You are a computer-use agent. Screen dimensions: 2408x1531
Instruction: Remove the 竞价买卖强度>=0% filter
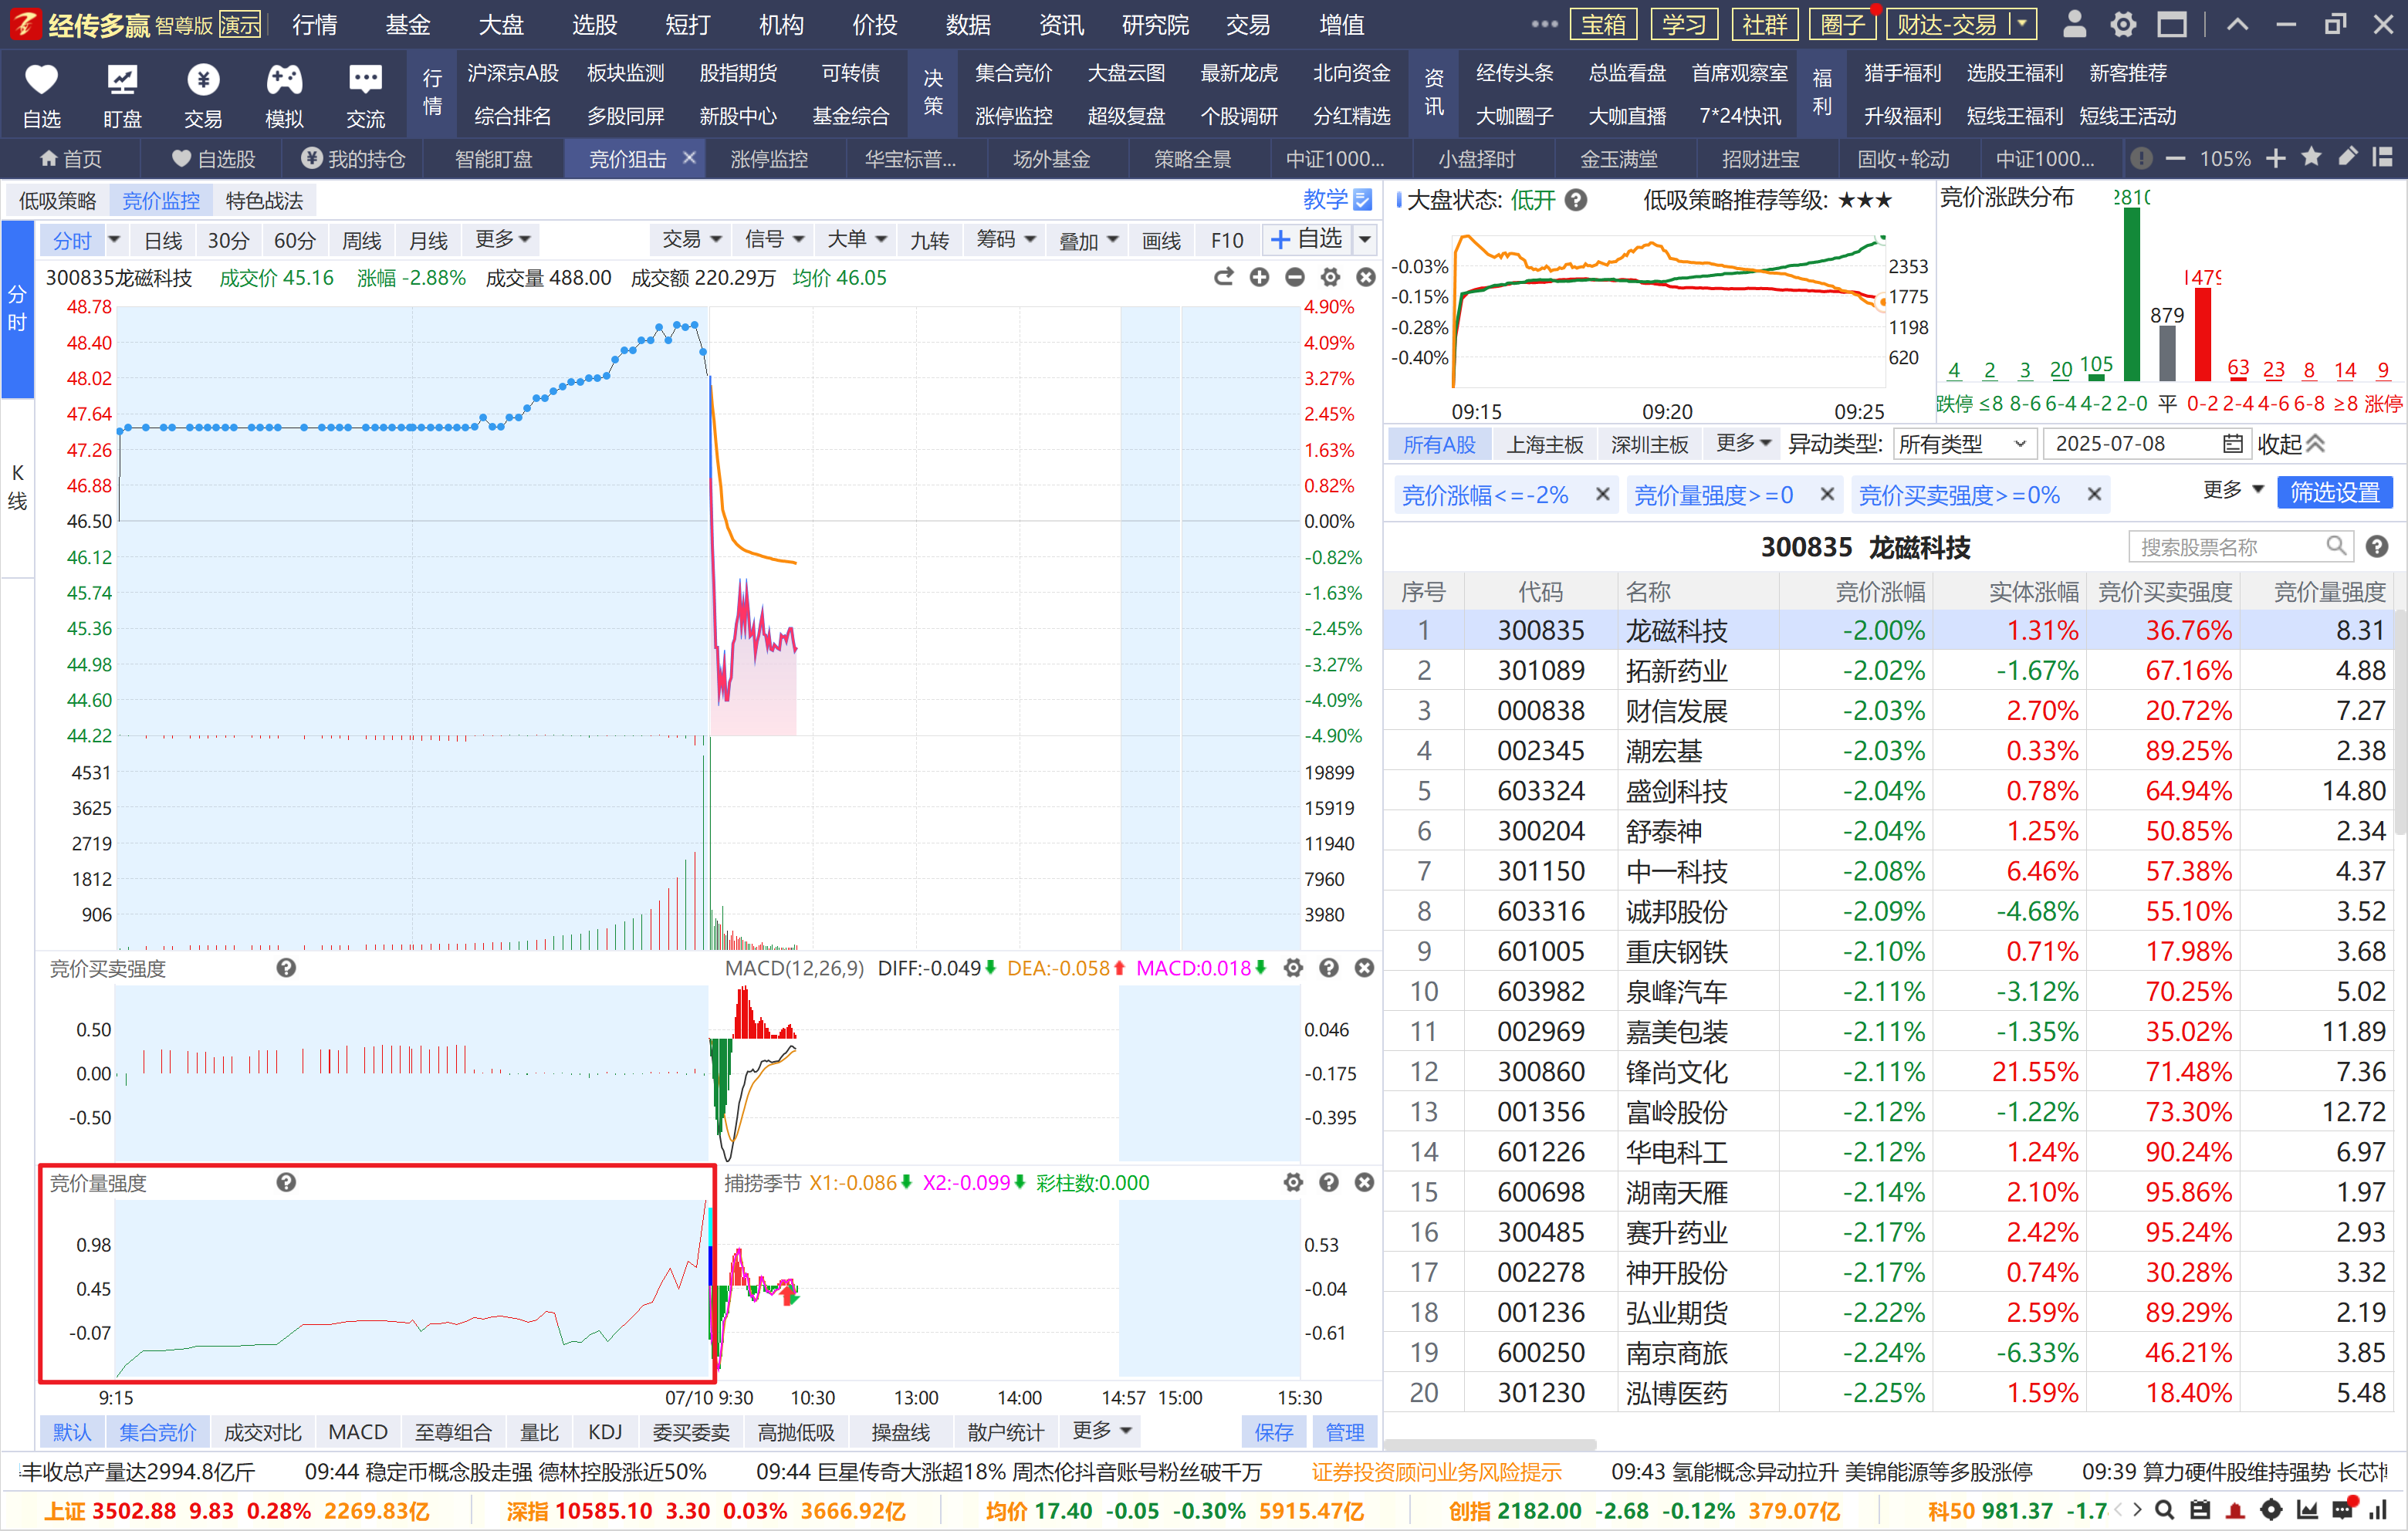[x=2094, y=494]
